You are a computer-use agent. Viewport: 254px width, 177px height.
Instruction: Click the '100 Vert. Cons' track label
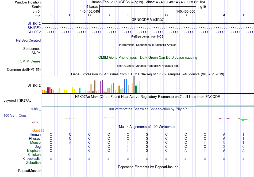pyautogui.click(x=15, y=115)
